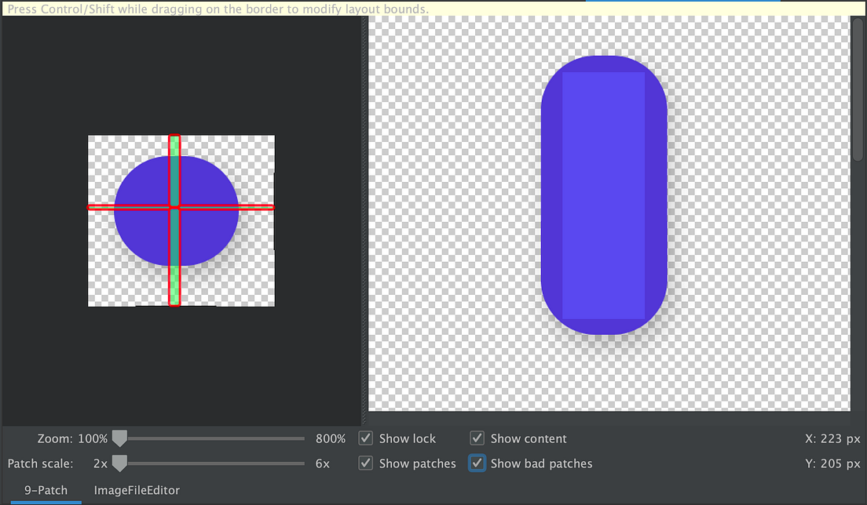Select the 9-Patch tab
Viewport: 867px width, 505px height.
click(46, 490)
